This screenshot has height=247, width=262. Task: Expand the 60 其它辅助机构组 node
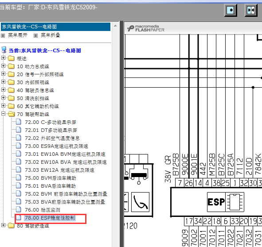(x=3, y=106)
